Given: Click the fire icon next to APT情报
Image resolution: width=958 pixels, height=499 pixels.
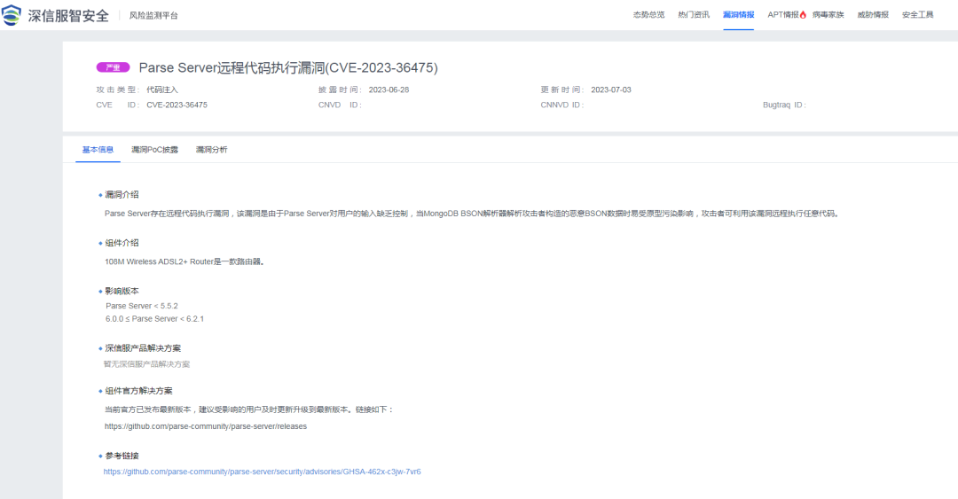Looking at the screenshot, I should tap(803, 15).
